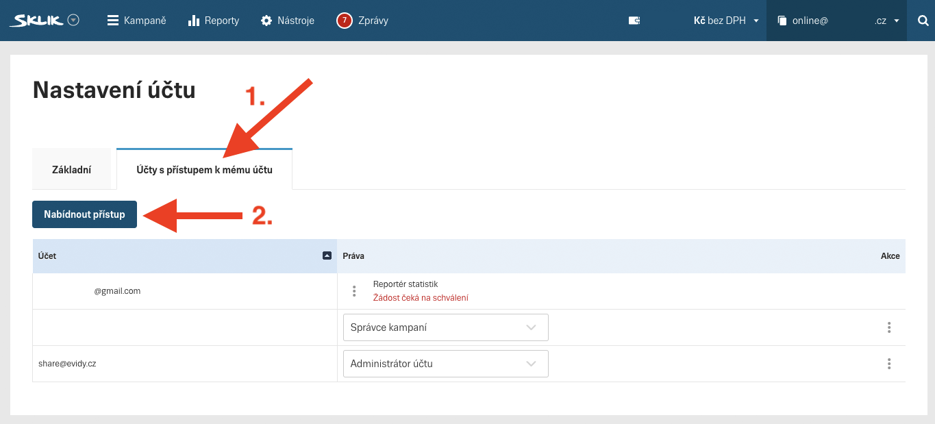
Task: Open the Nástroje menu
Action: click(288, 21)
